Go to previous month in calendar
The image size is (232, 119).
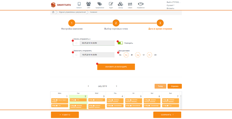point(88,86)
